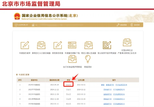
Task: Click the date in the gold bar
Action: tap(23, 25)
